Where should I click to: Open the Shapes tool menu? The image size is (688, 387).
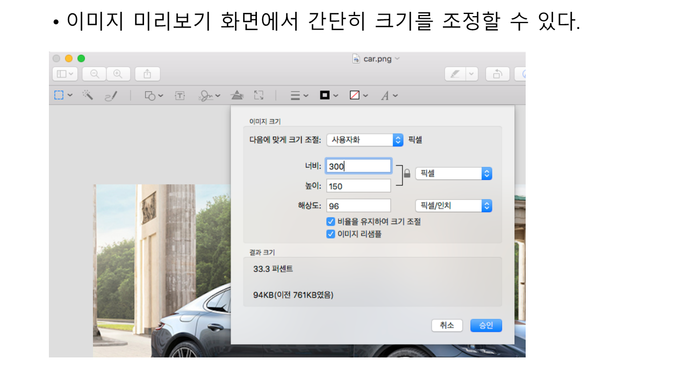pos(154,96)
